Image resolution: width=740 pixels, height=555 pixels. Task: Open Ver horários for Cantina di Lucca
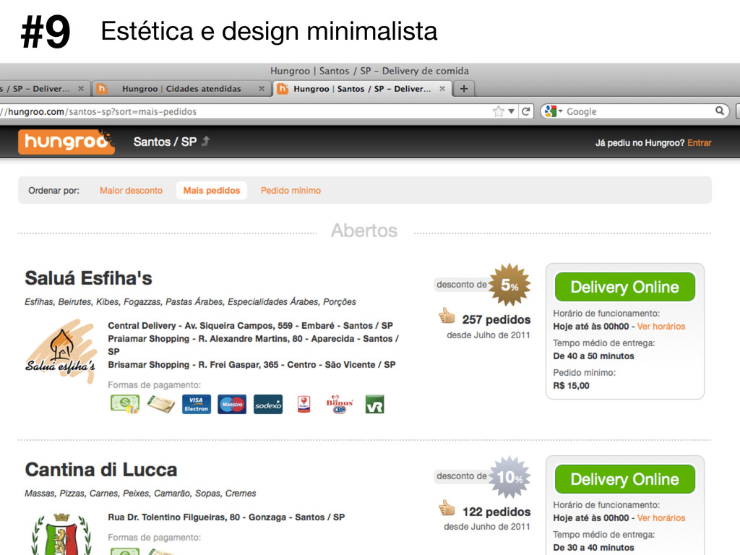click(661, 517)
